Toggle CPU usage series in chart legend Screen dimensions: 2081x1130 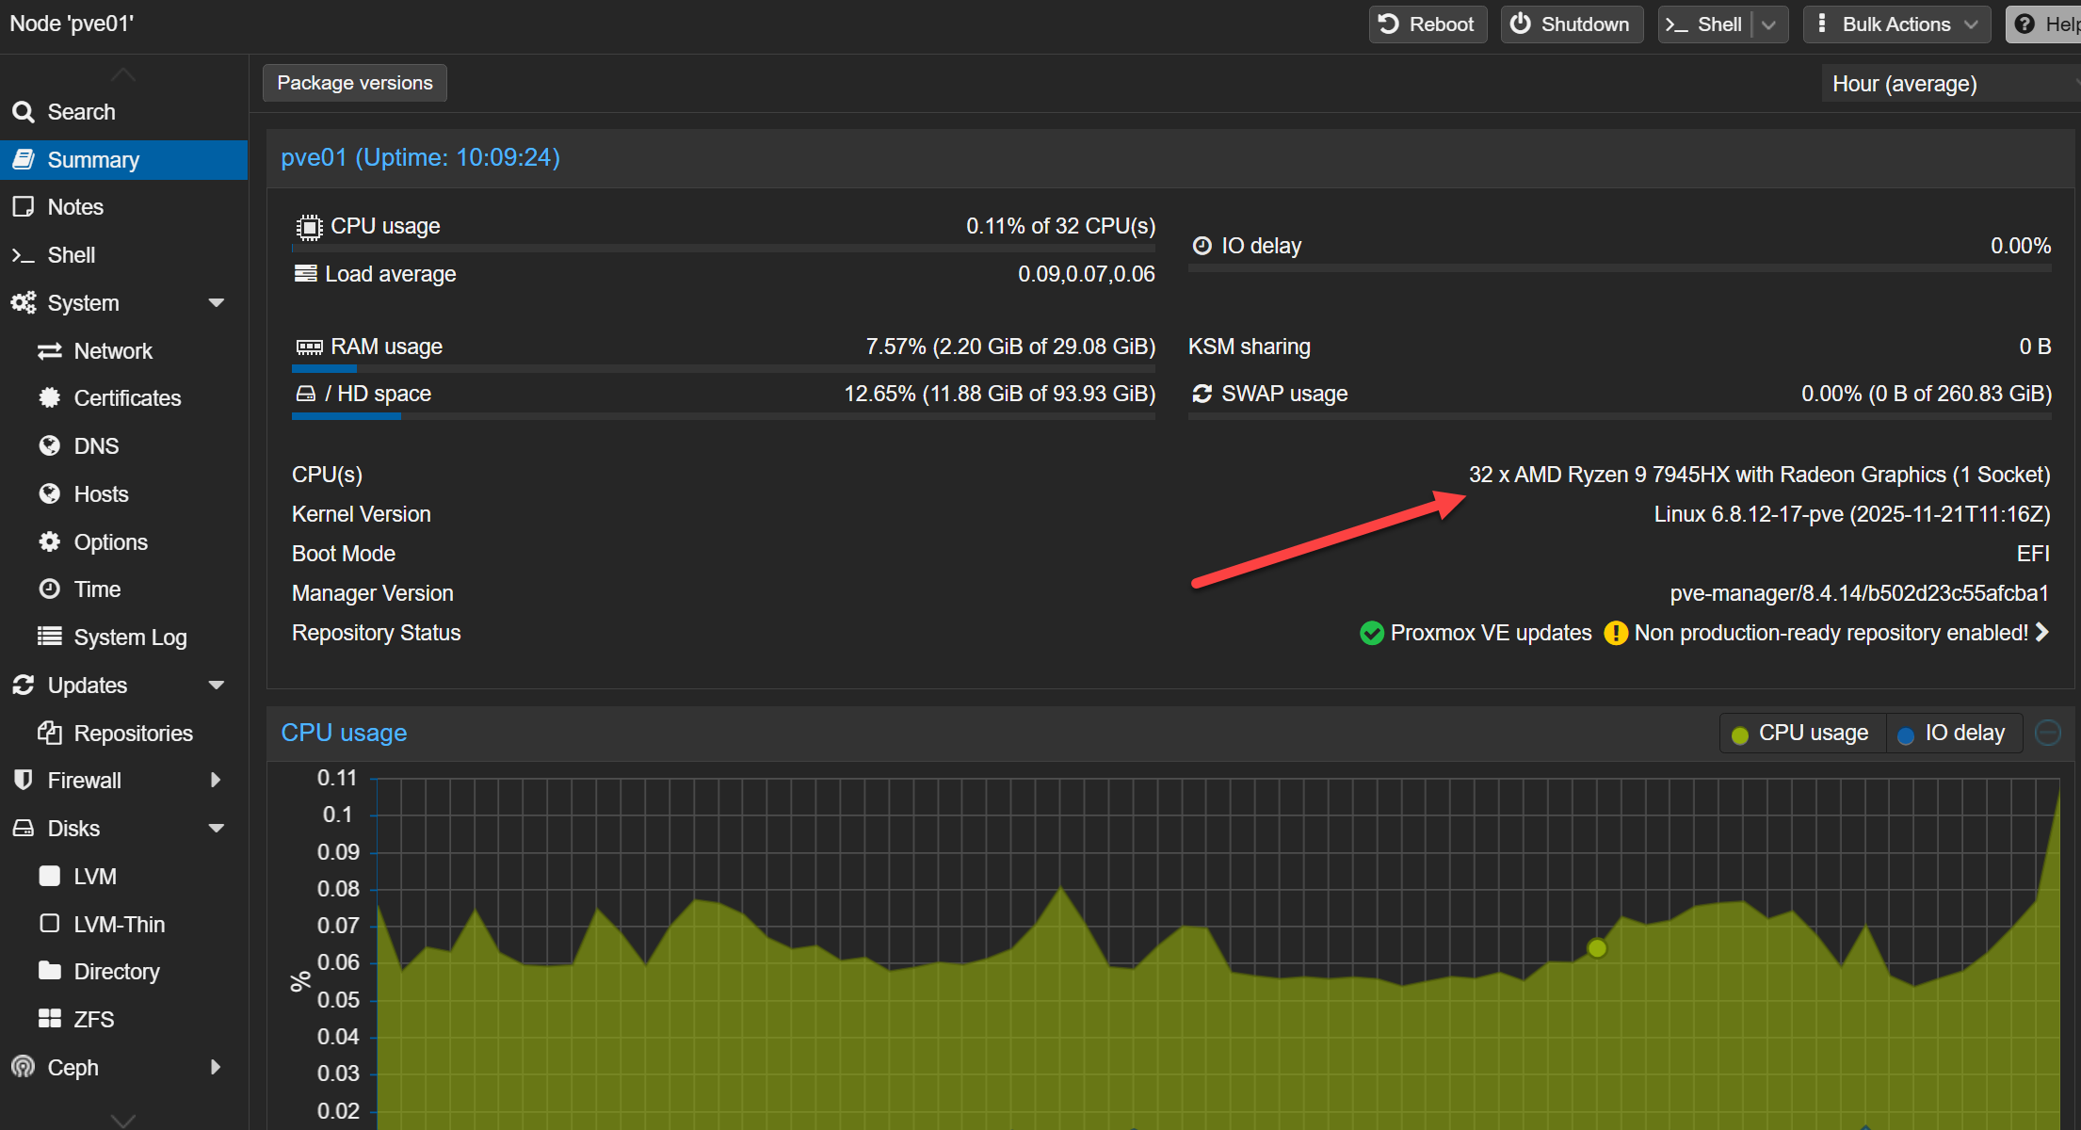[x=1802, y=734]
